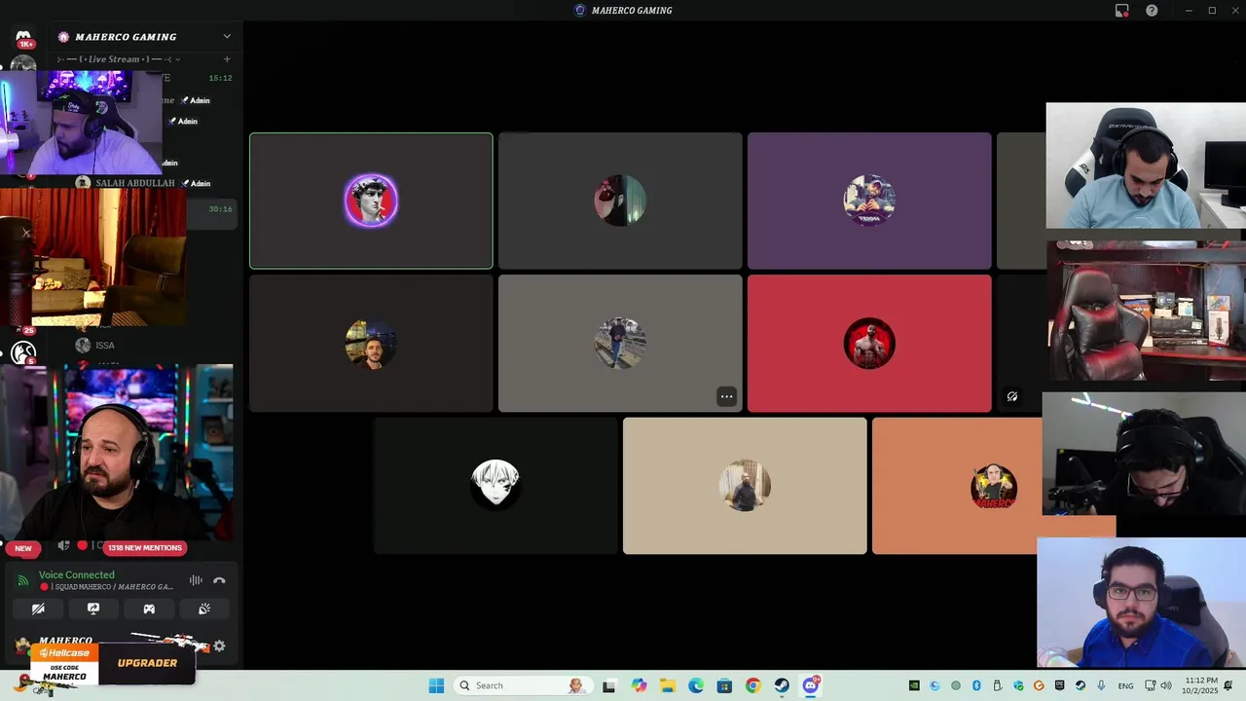Open Google Chrome from the taskbar
The width and height of the screenshot is (1246, 701).
pos(752,685)
